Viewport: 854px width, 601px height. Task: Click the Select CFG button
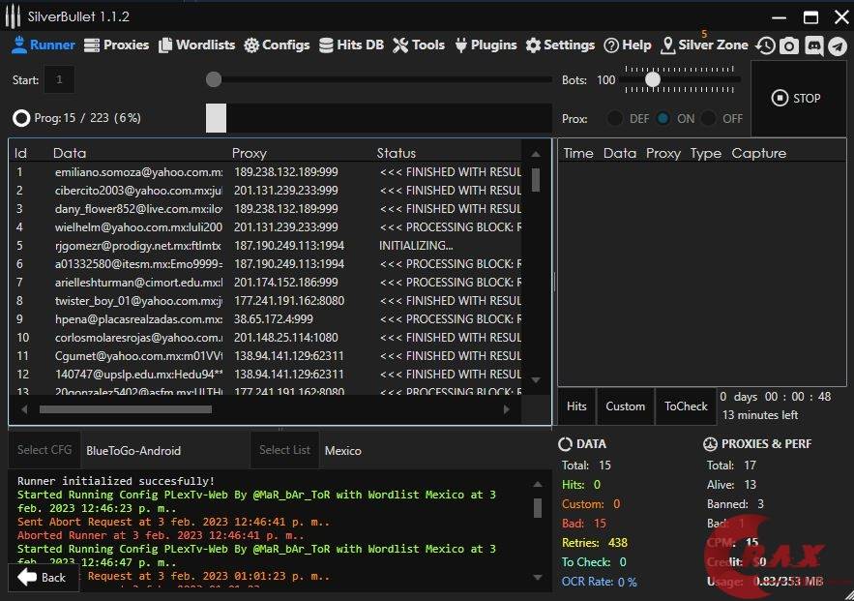pos(44,450)
